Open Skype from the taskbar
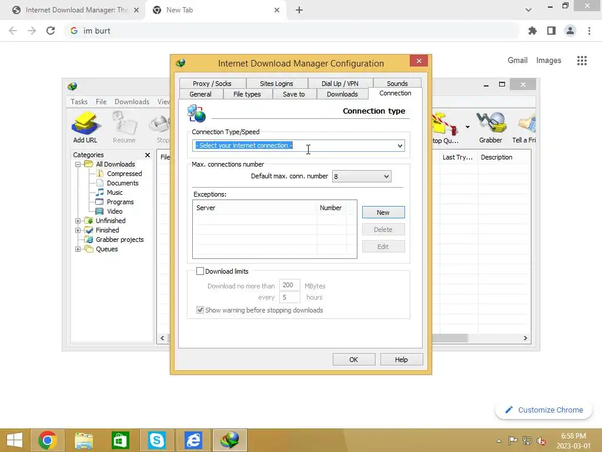 tap(156, 440)
